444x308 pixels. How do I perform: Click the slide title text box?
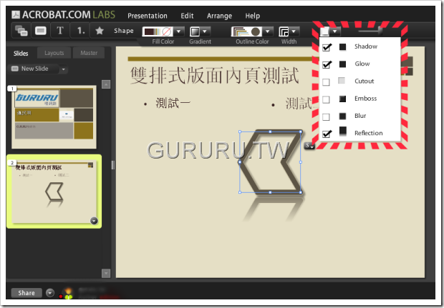click(x=214, y=76)
